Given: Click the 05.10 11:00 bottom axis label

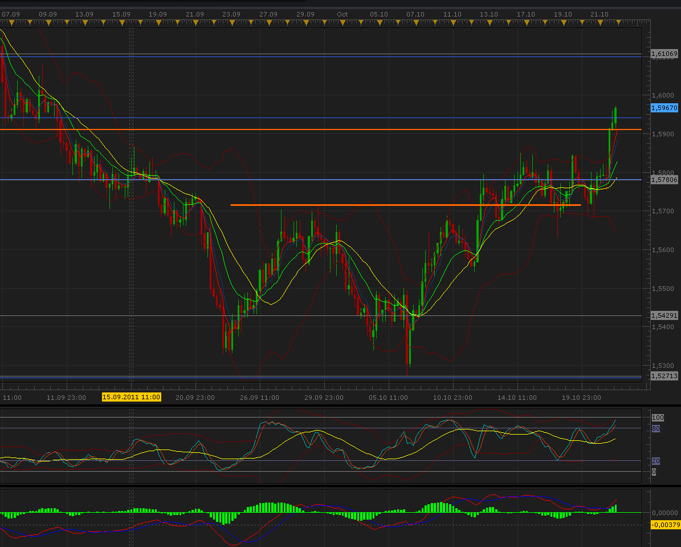Looking at the screenshot, I should [x=388, y=398].
